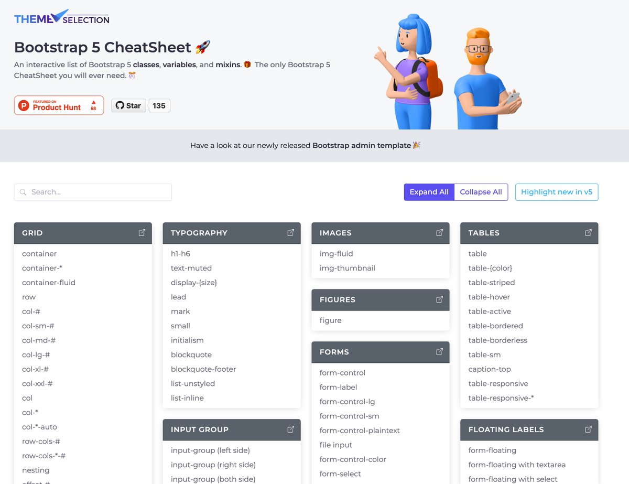Click the Collapse All button
The width and height of the screenshot is (629, 484).
tap(481, 192)
